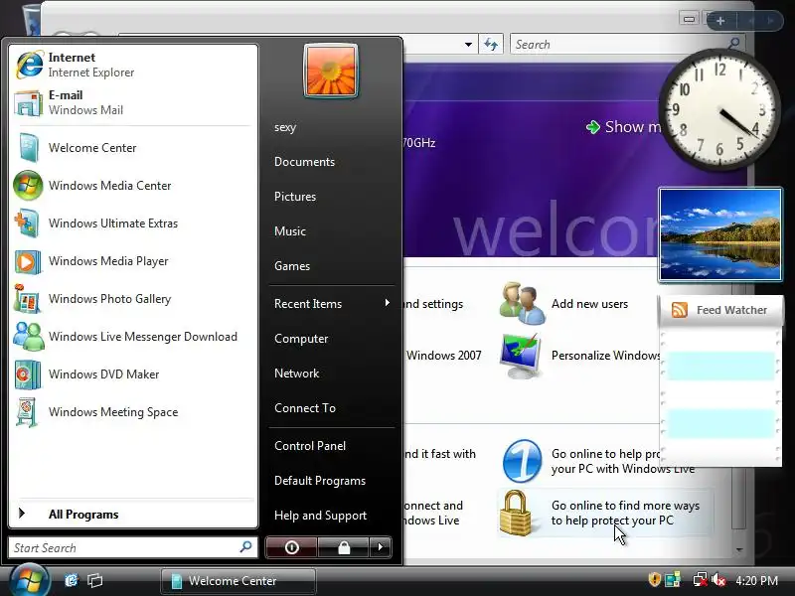Open Default Programs
The height and width of the screenshot is (596, 795).
pos(320,481)
